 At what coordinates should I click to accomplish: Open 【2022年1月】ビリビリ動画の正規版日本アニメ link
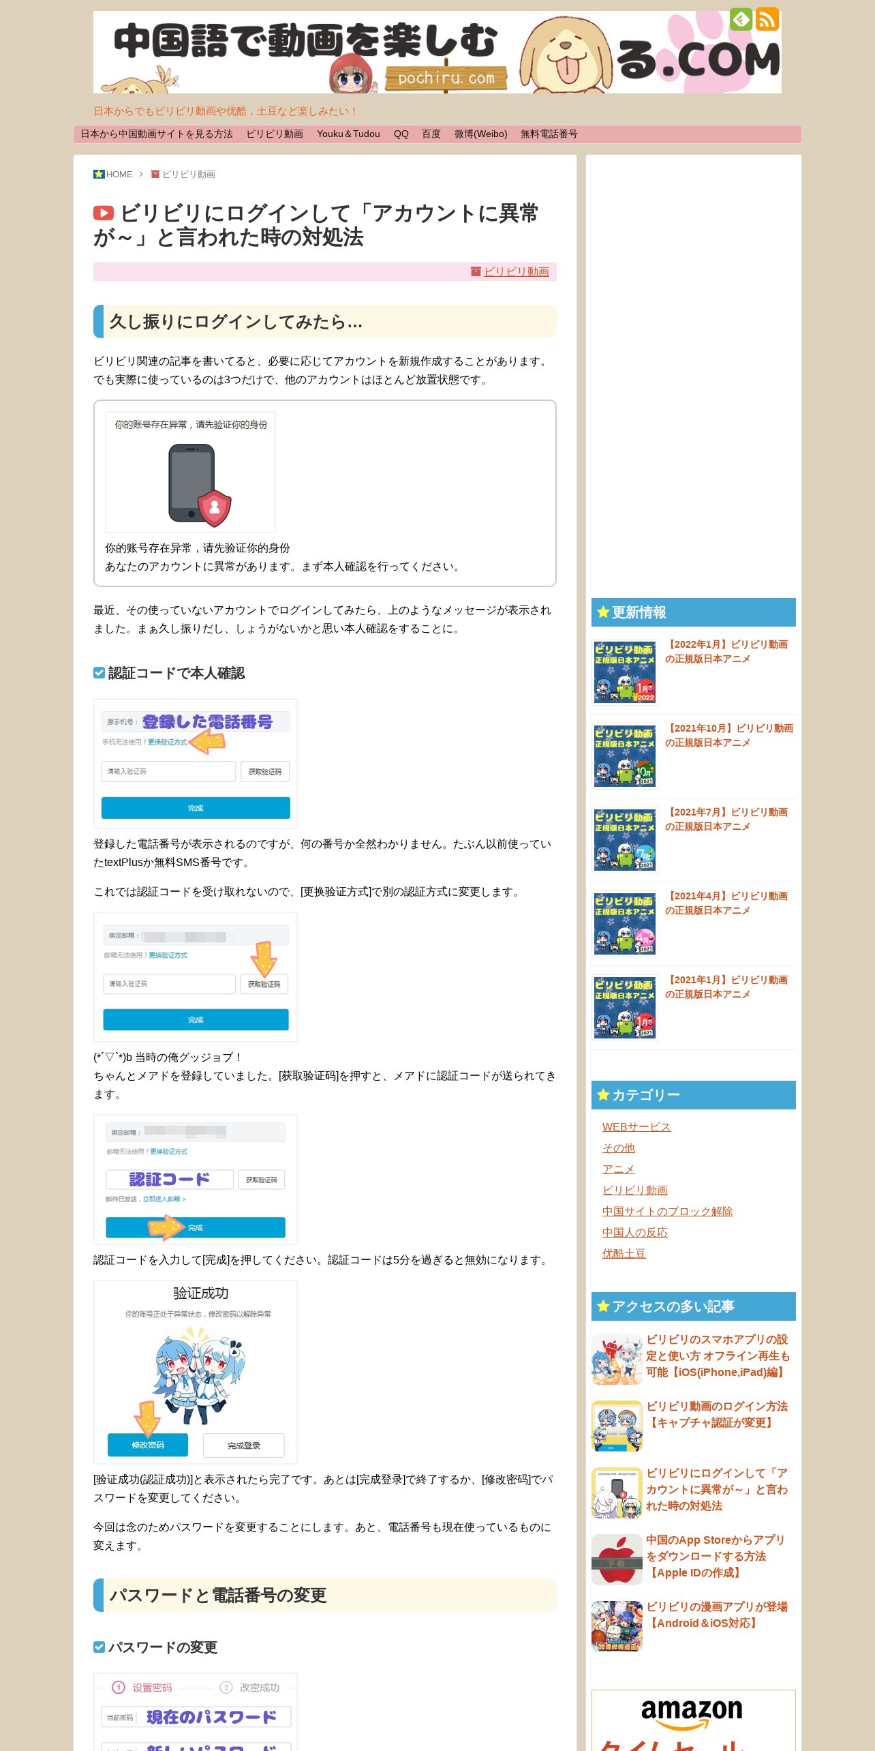pyautogui.click(x=726, y=651)
